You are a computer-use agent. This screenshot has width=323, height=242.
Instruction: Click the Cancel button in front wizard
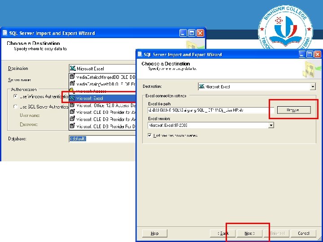(x=304, y=233)
